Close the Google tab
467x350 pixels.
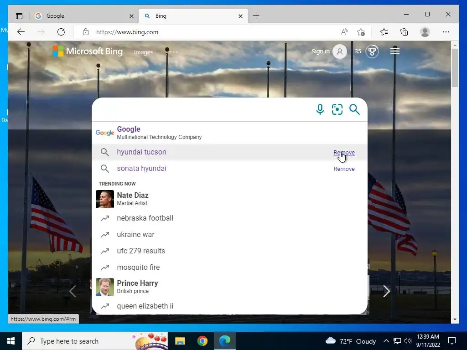pos(131,16)
